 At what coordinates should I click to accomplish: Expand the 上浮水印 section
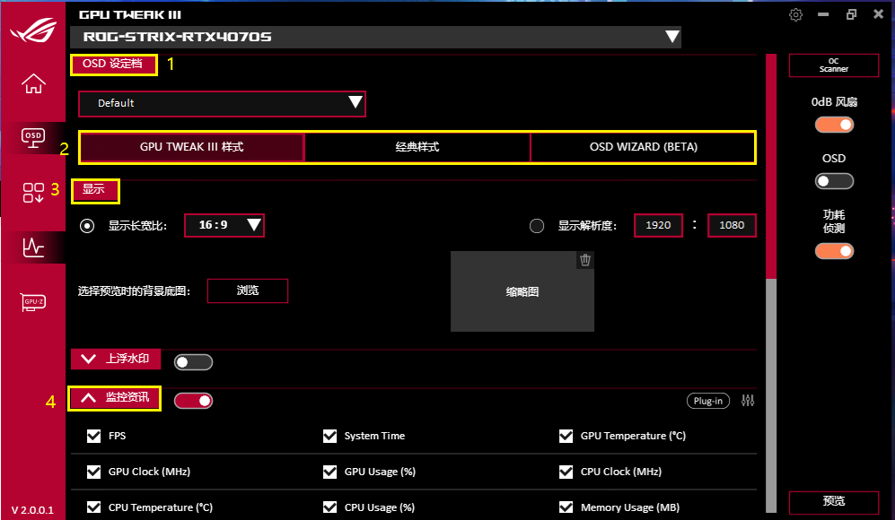click(116, 359)
